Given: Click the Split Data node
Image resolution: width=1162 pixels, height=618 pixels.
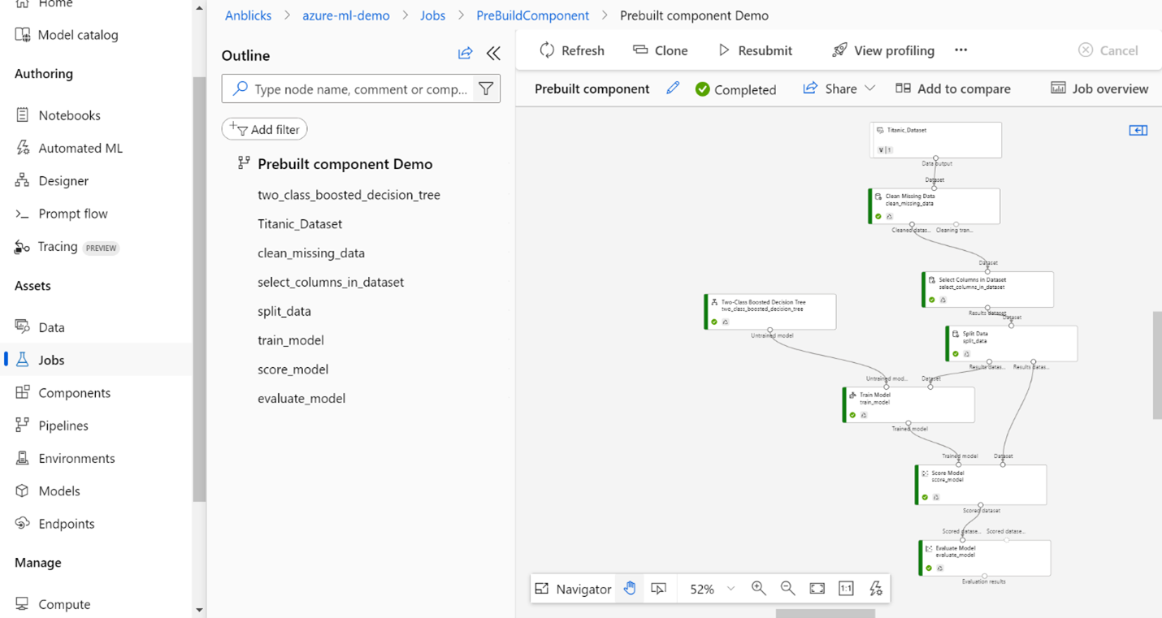Looking at the screenshot, I should 1012,344.
